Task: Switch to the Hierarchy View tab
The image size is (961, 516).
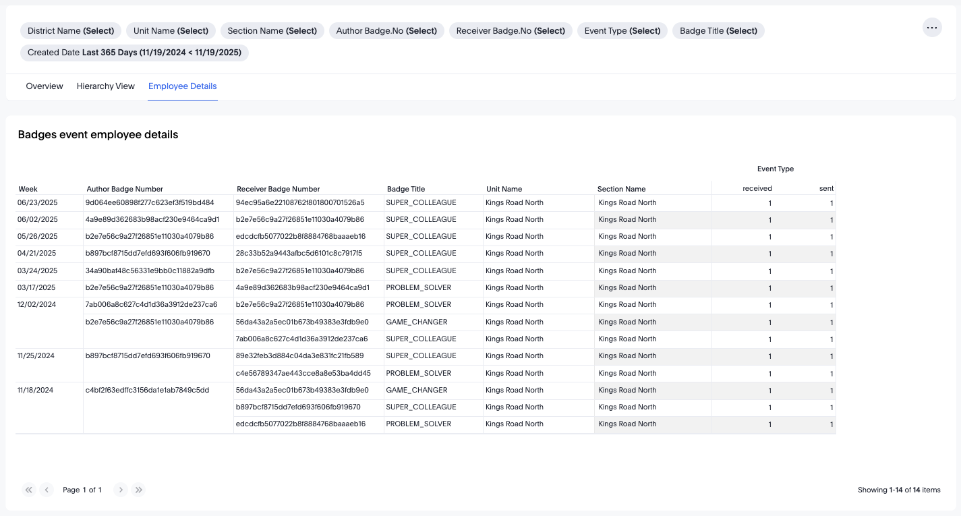Action: [106, 86]
